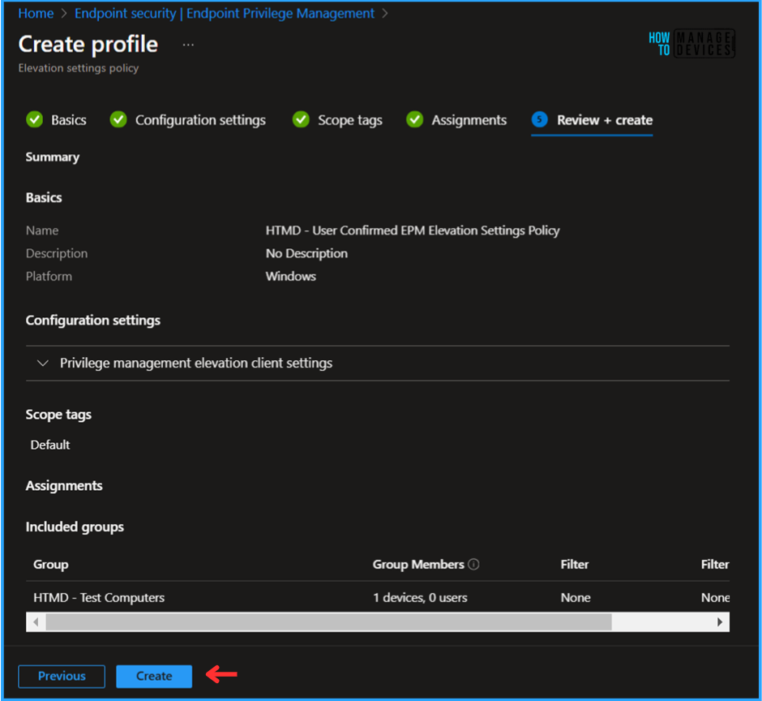The width and height of the screenshot is (762, 701).
Task: Click the Included groups heading
Action: point(75,527)
